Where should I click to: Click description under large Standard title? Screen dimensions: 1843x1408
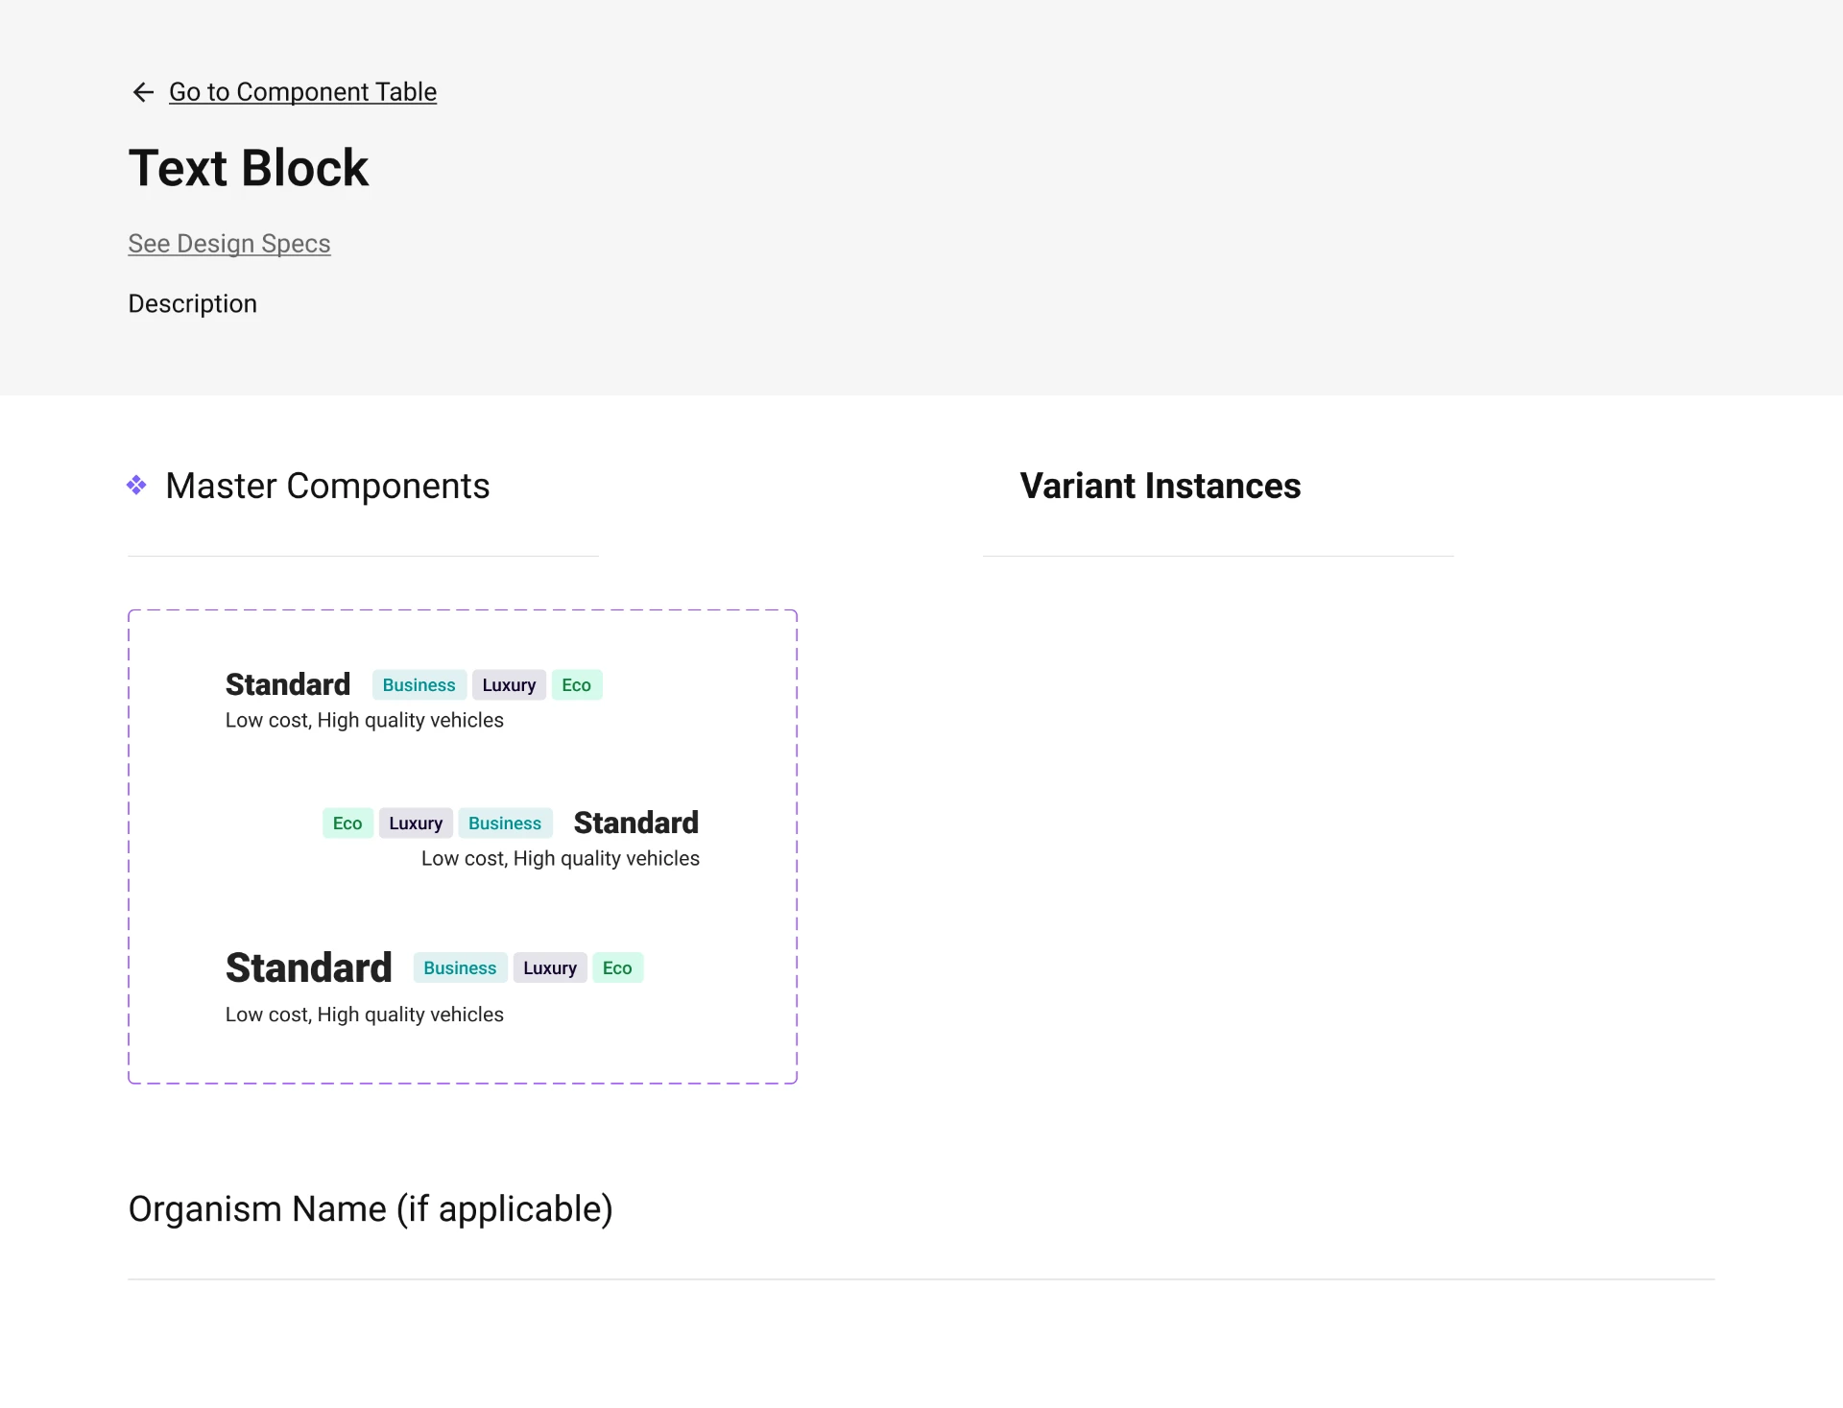(365, 1015)
